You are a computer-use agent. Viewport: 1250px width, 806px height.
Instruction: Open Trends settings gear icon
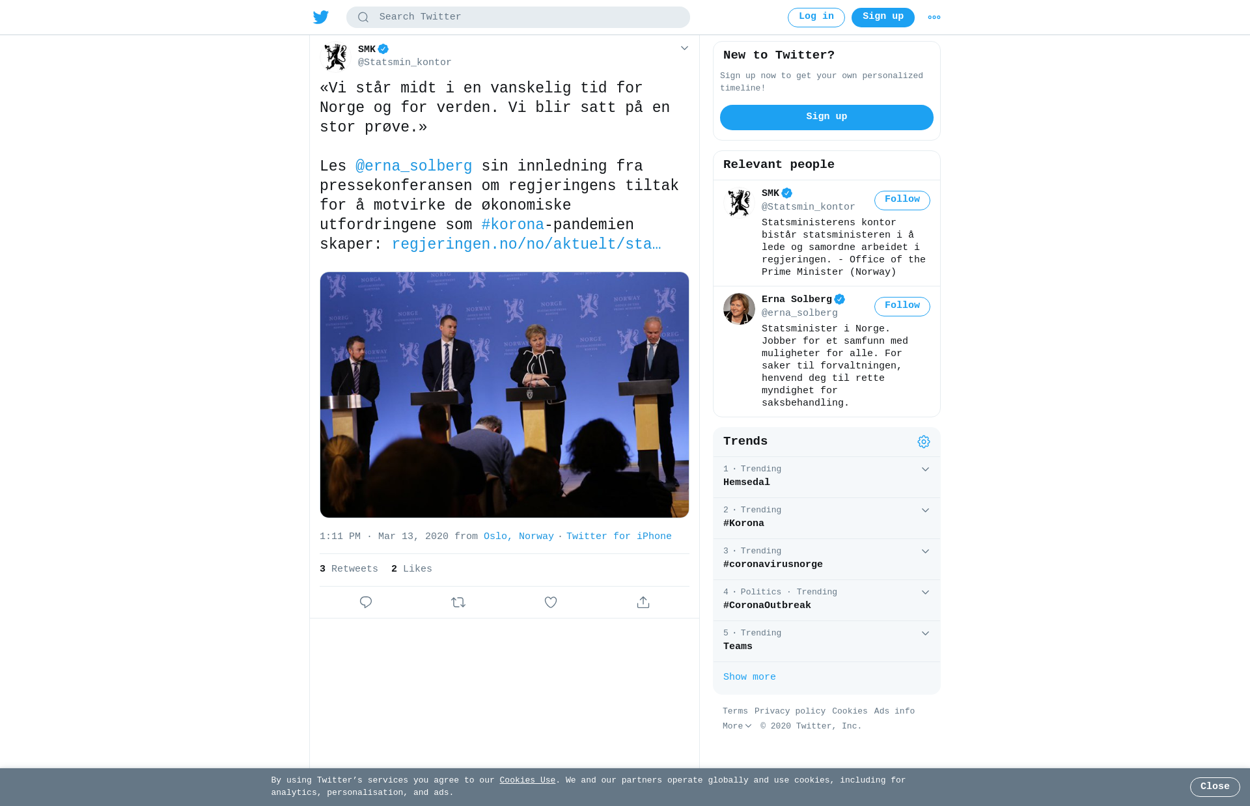924,442
